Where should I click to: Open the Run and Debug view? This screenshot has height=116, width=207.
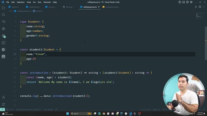point(4,29)
